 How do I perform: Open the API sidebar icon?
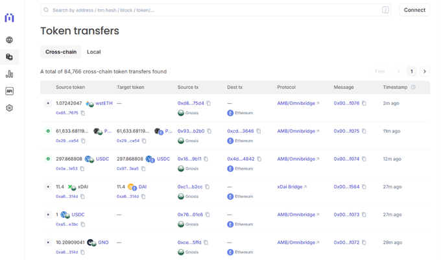[9, 91]
